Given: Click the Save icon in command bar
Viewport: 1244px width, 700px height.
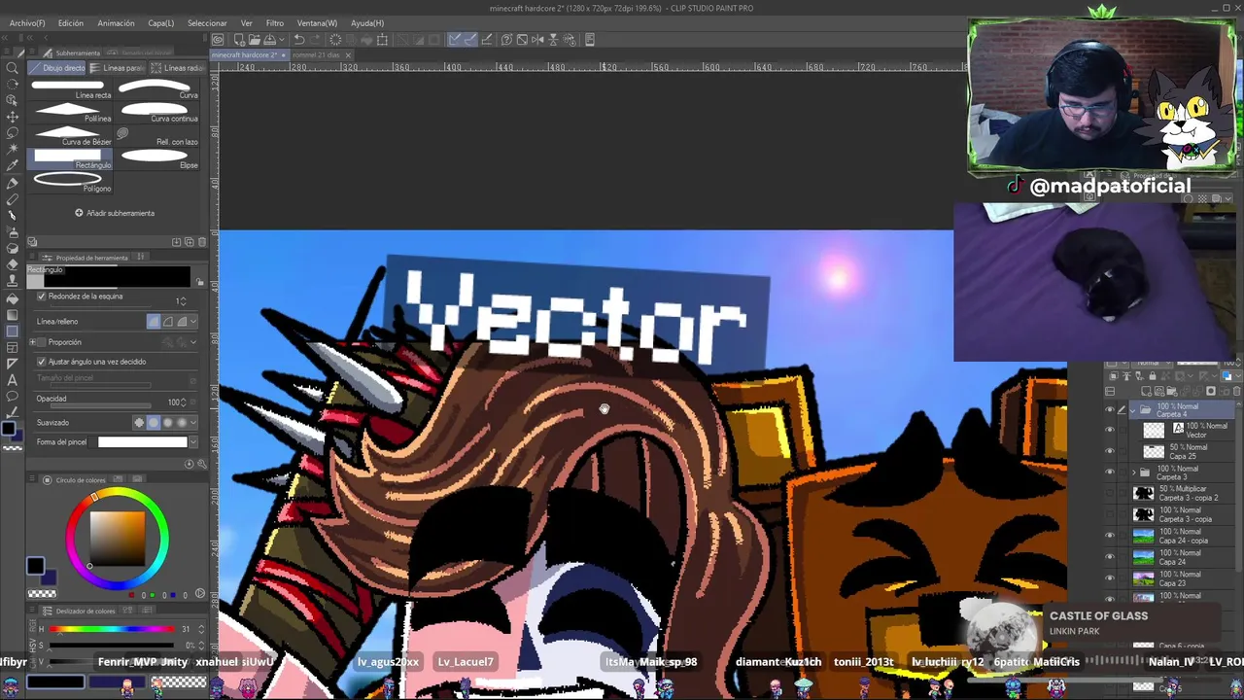Looking at the screenshot, I should pos(269,40).
